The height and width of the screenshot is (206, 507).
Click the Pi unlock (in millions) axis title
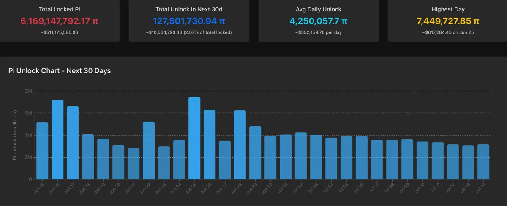[x=15, y=135]
